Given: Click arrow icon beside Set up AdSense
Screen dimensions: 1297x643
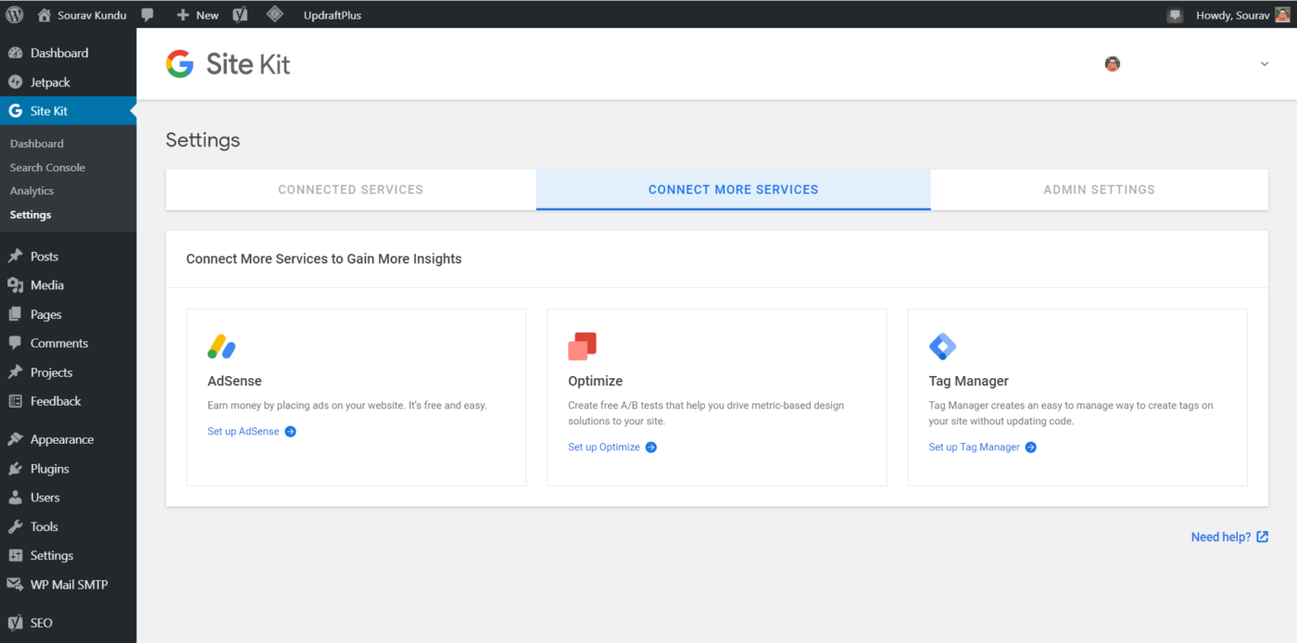Looking at the screenshot, I should [290, 432].
